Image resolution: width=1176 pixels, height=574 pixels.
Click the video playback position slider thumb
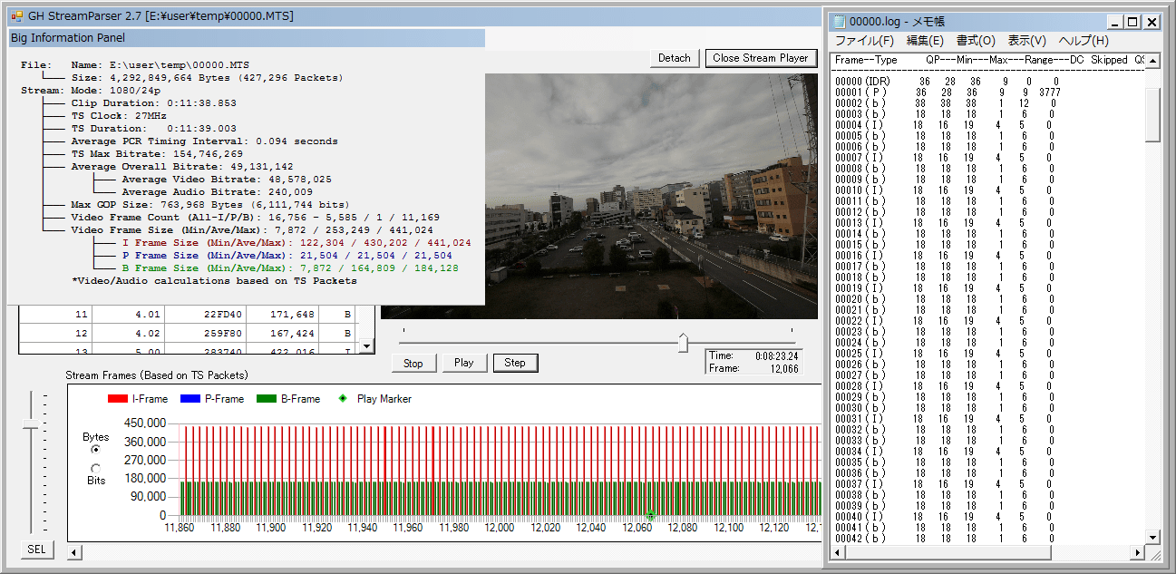point(683,343)
